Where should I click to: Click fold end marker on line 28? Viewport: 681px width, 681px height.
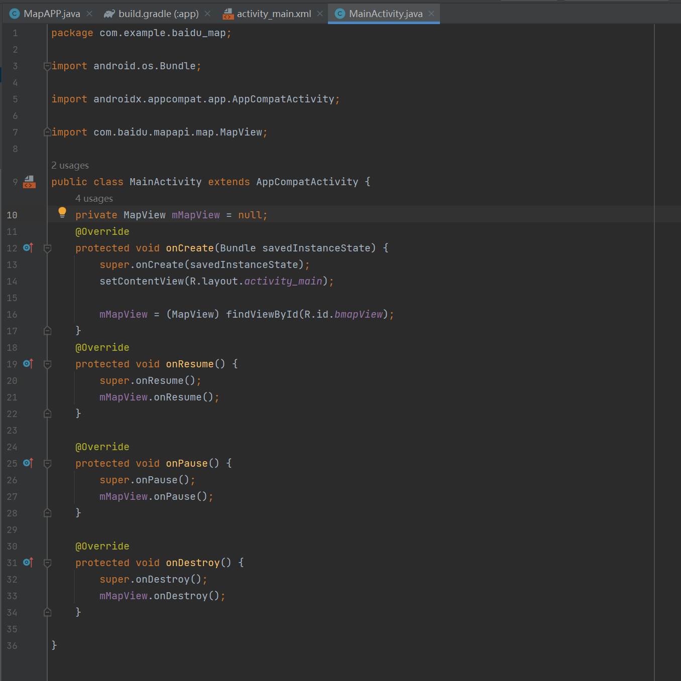click(x=47, y=513)
